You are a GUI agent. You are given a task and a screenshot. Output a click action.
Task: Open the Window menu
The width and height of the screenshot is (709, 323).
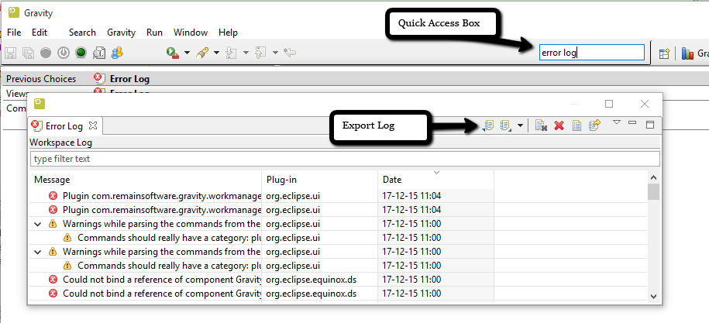coord(190,33)
